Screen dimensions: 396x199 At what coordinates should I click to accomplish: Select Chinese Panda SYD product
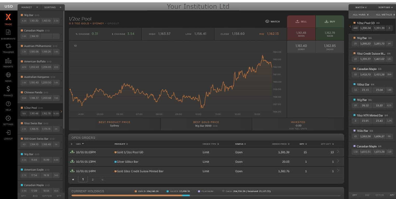tap(40, 95)
